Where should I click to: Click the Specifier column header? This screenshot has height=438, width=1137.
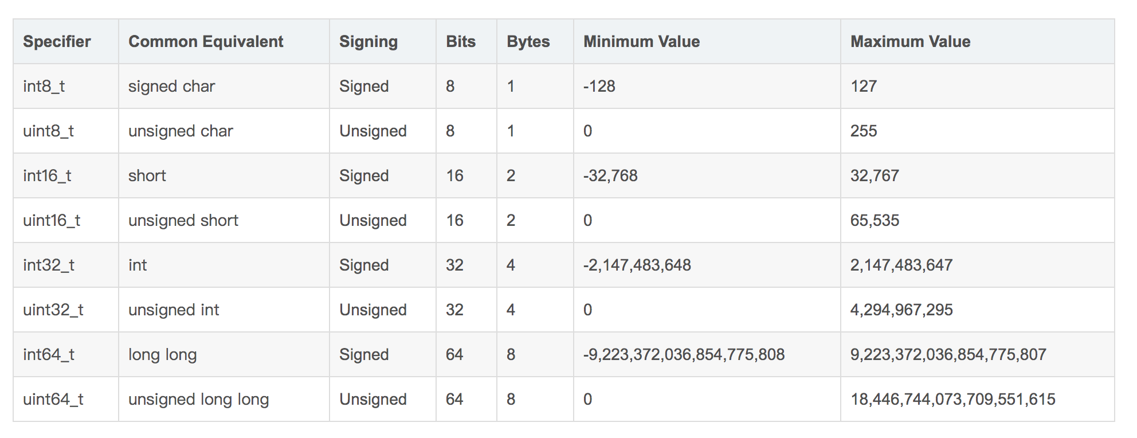pos(57,42)
